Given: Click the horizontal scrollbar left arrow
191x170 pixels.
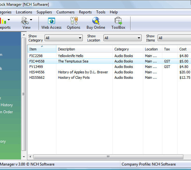Looking at the screenshot, I should tap(30, 157).
